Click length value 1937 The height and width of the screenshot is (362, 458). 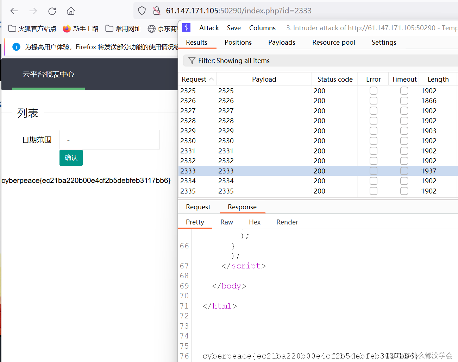tap(429, 171)
